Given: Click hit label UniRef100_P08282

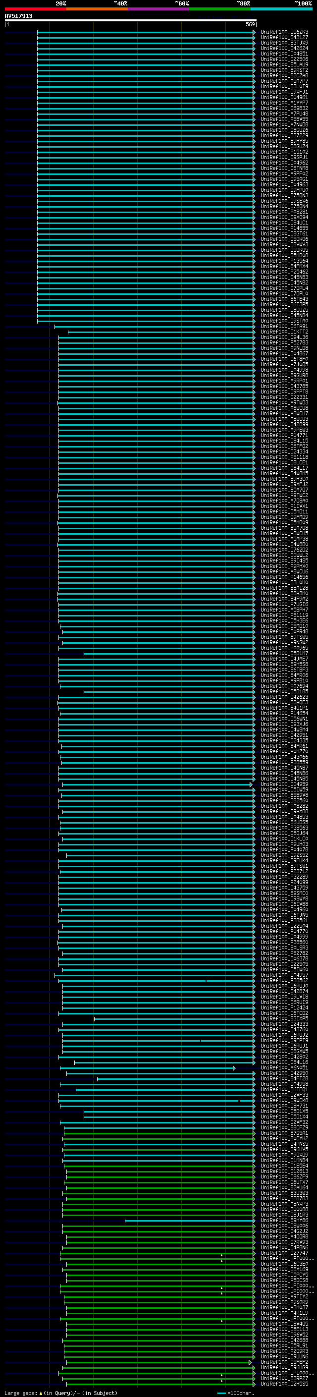Looking at the screenshot, I should point(284,806).
